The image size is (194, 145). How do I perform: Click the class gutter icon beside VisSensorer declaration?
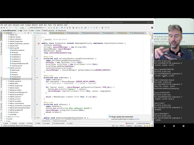[38, 43]
